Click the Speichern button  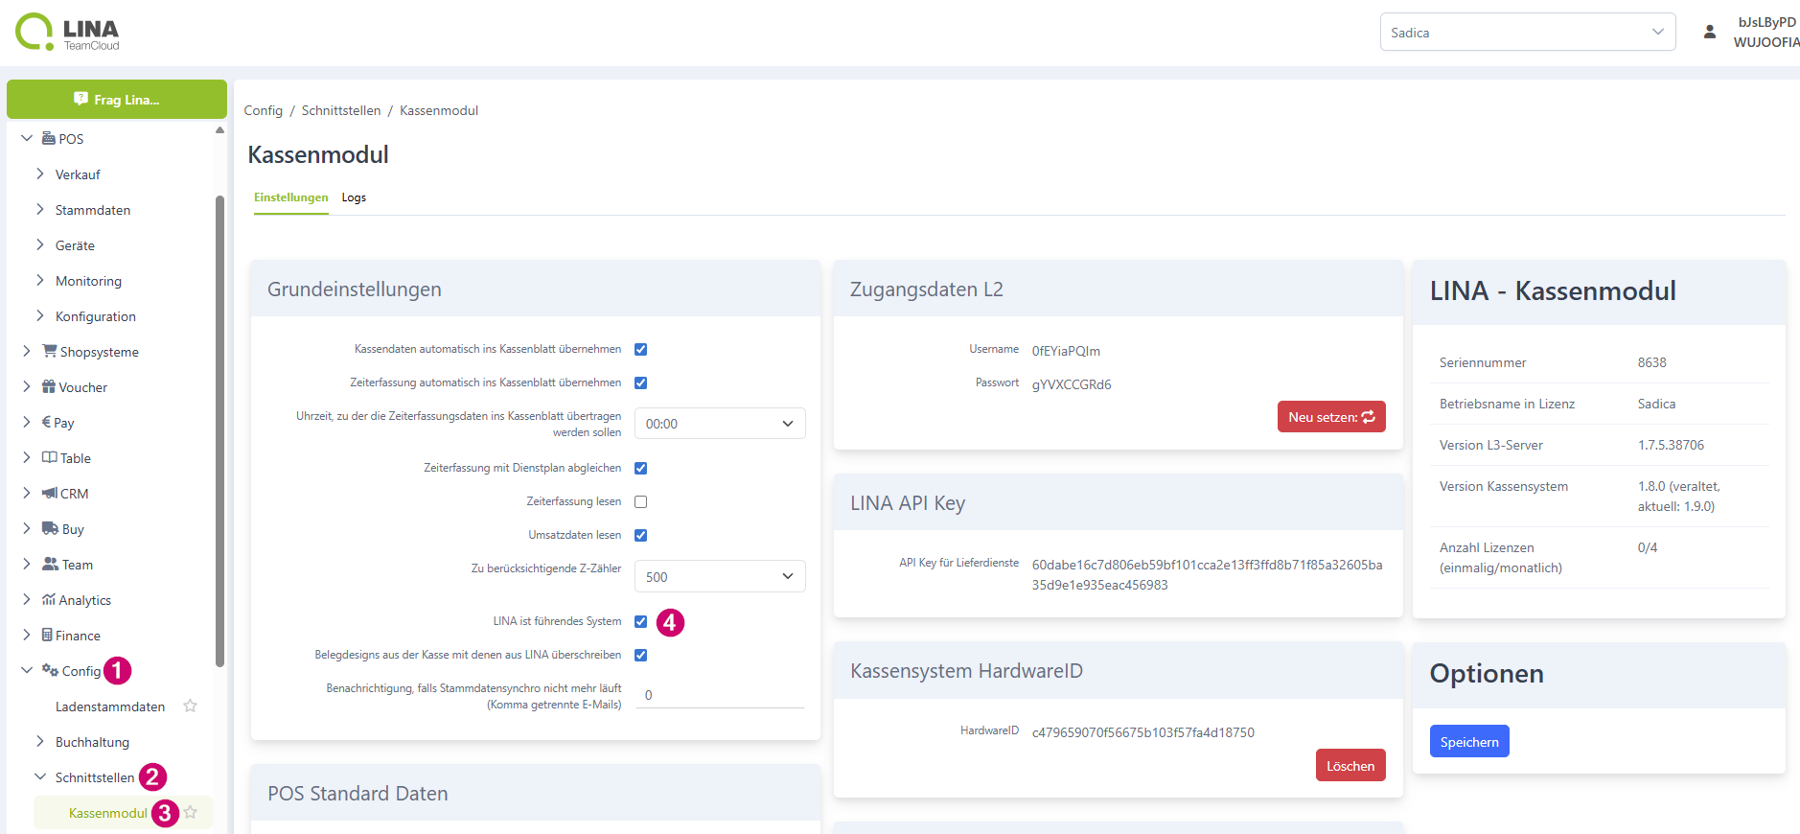[x=1469, y=741]
